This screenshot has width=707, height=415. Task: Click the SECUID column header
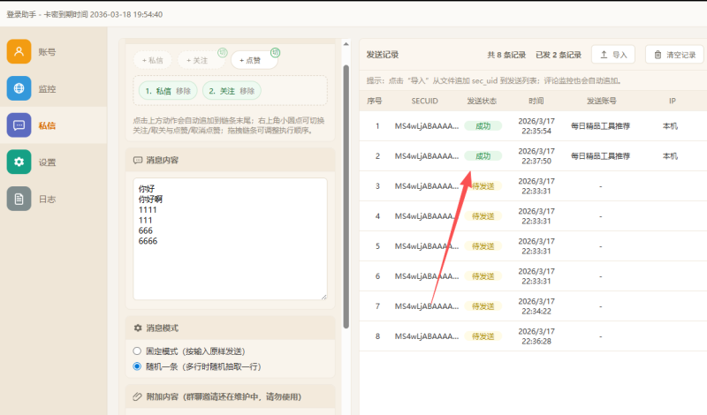point(425,101)
